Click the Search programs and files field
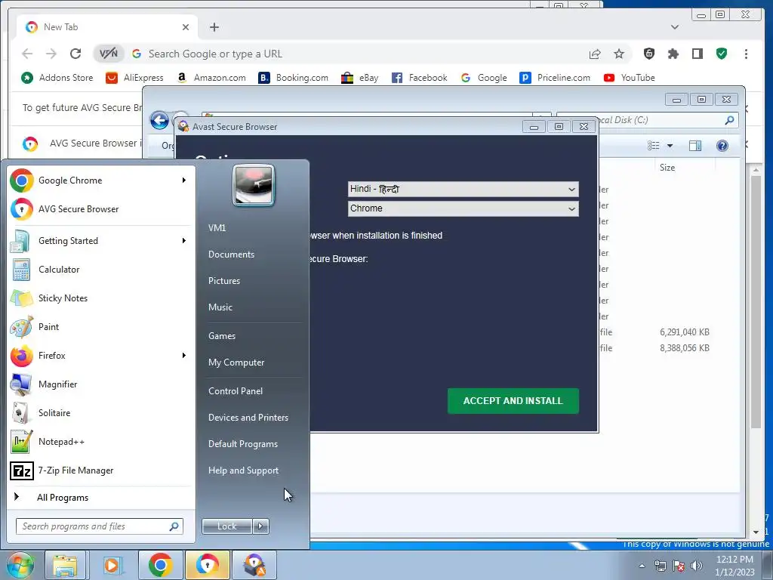Viewport: 773px width, 580px height. 100,526
